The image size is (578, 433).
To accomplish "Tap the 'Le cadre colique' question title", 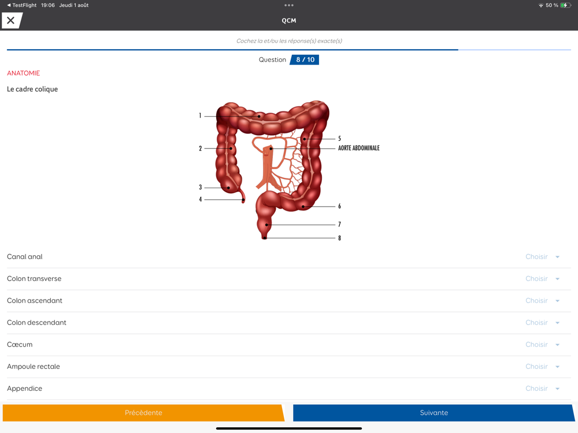I will (32, 89).
